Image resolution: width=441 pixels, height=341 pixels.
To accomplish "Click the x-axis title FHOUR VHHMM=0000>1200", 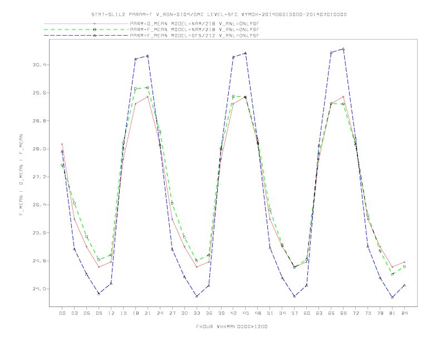I will pyautogui.click(x=232, y=327).
